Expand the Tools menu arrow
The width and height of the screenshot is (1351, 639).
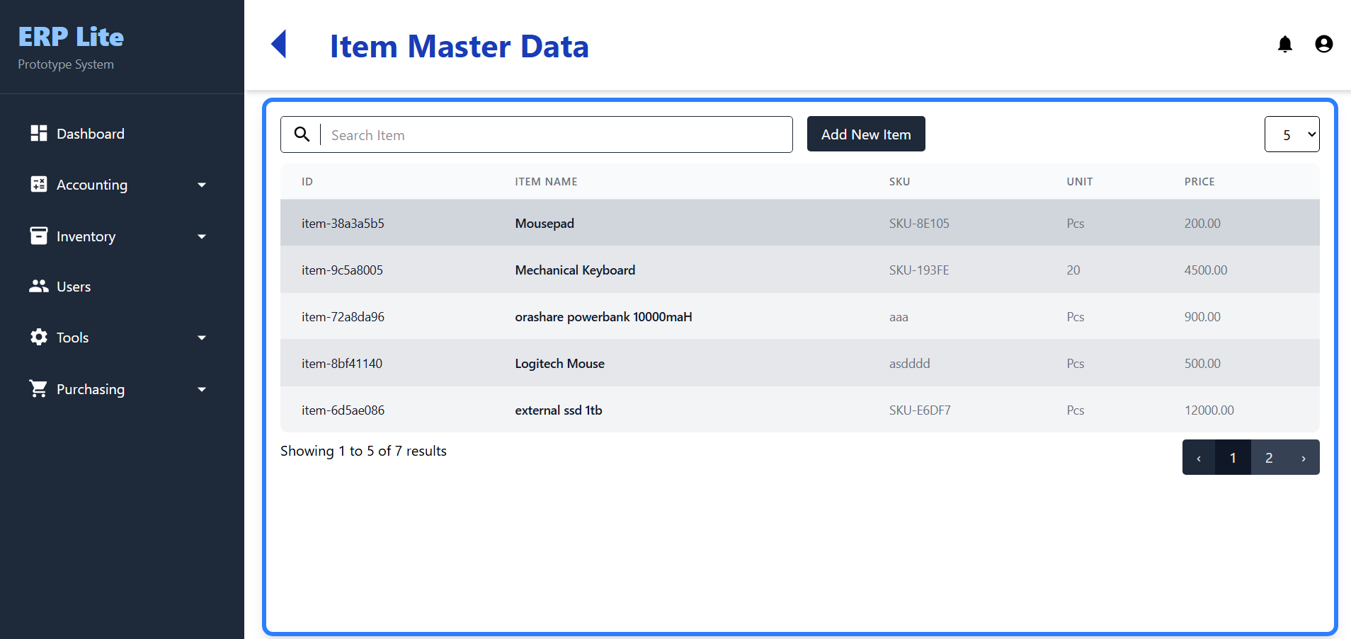pos(202,338)
